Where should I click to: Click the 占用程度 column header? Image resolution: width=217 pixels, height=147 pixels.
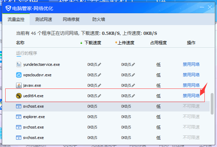pyautogui.click(x=158, y=43)
